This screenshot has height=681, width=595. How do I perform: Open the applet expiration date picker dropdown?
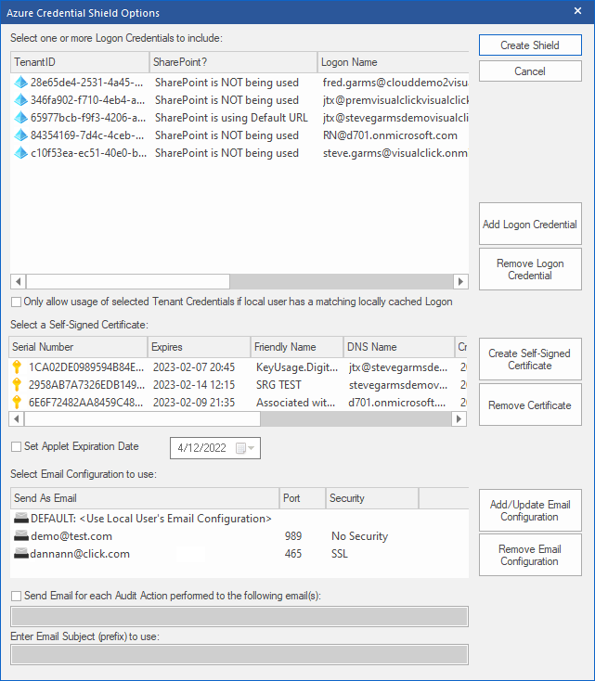click(x=248, y=449)
